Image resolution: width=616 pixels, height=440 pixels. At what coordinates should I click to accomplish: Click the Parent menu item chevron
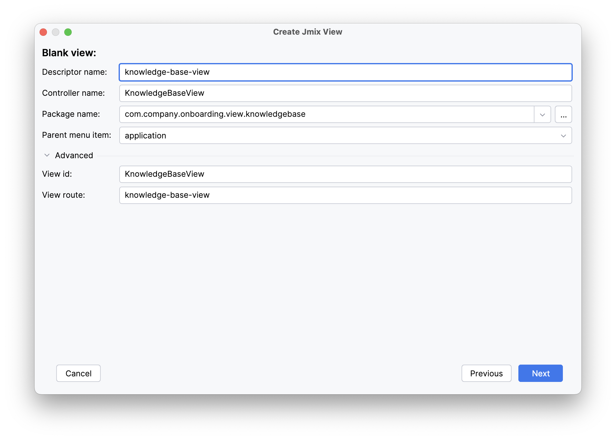(x=563, y=135)
